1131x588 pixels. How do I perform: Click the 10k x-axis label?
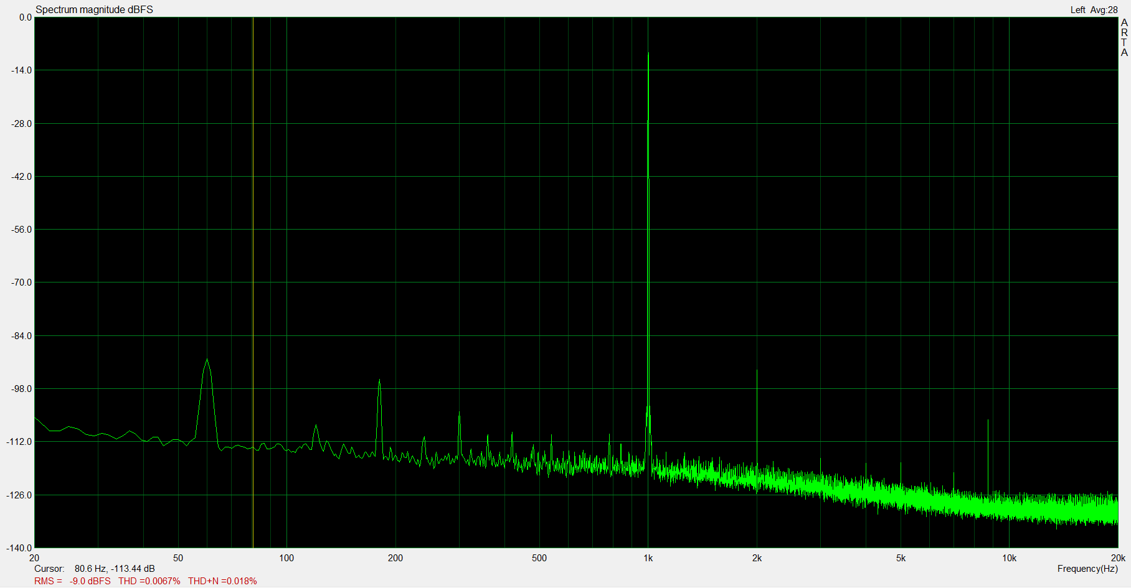(x=1010, y=558)
